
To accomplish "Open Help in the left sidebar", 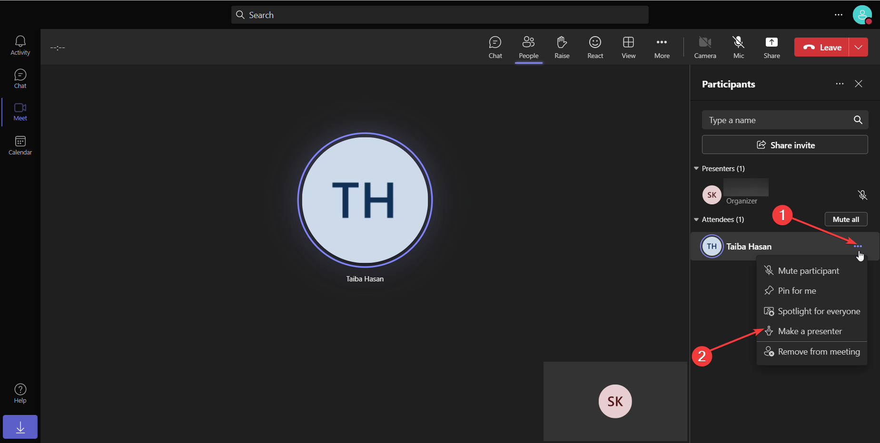I will (20, 394).
